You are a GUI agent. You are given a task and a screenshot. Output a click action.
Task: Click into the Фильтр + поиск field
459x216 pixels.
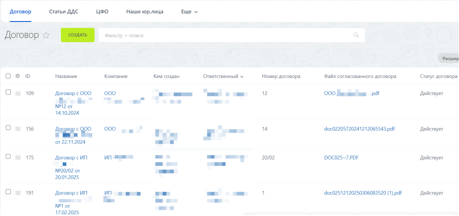coord(224,35)
